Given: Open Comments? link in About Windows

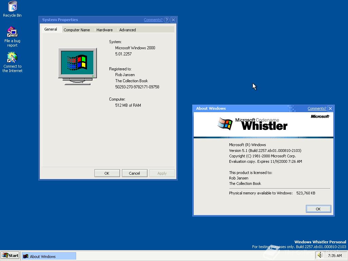Looking at the screenshot, I should pos(317,108).
